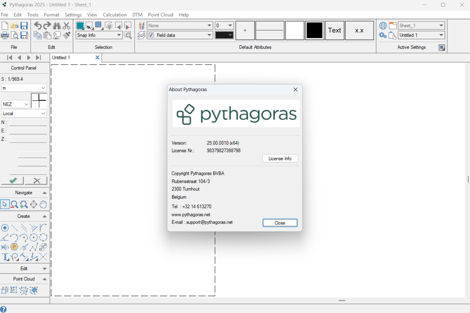Activate the pan hand tool
The height and width of the screenshot is (313, 470).
click(x=43, y=204)
